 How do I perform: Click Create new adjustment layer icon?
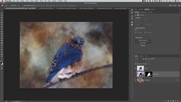coord(171,101)
